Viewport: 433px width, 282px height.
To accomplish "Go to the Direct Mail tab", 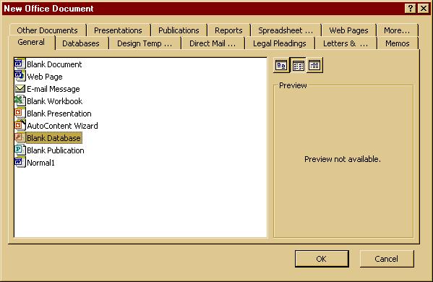I will point(213,43).
